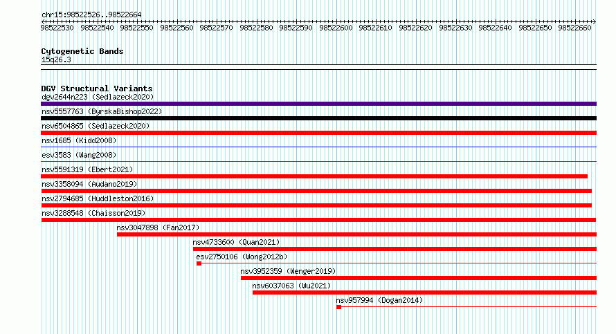Open nsv4733600 (Quan2021) label
The width and height of the screenshot is (616, 334).
236,242
